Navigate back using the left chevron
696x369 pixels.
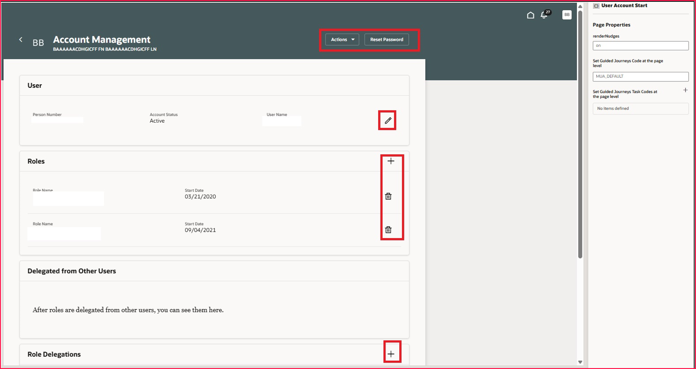(x=21, y=39)
